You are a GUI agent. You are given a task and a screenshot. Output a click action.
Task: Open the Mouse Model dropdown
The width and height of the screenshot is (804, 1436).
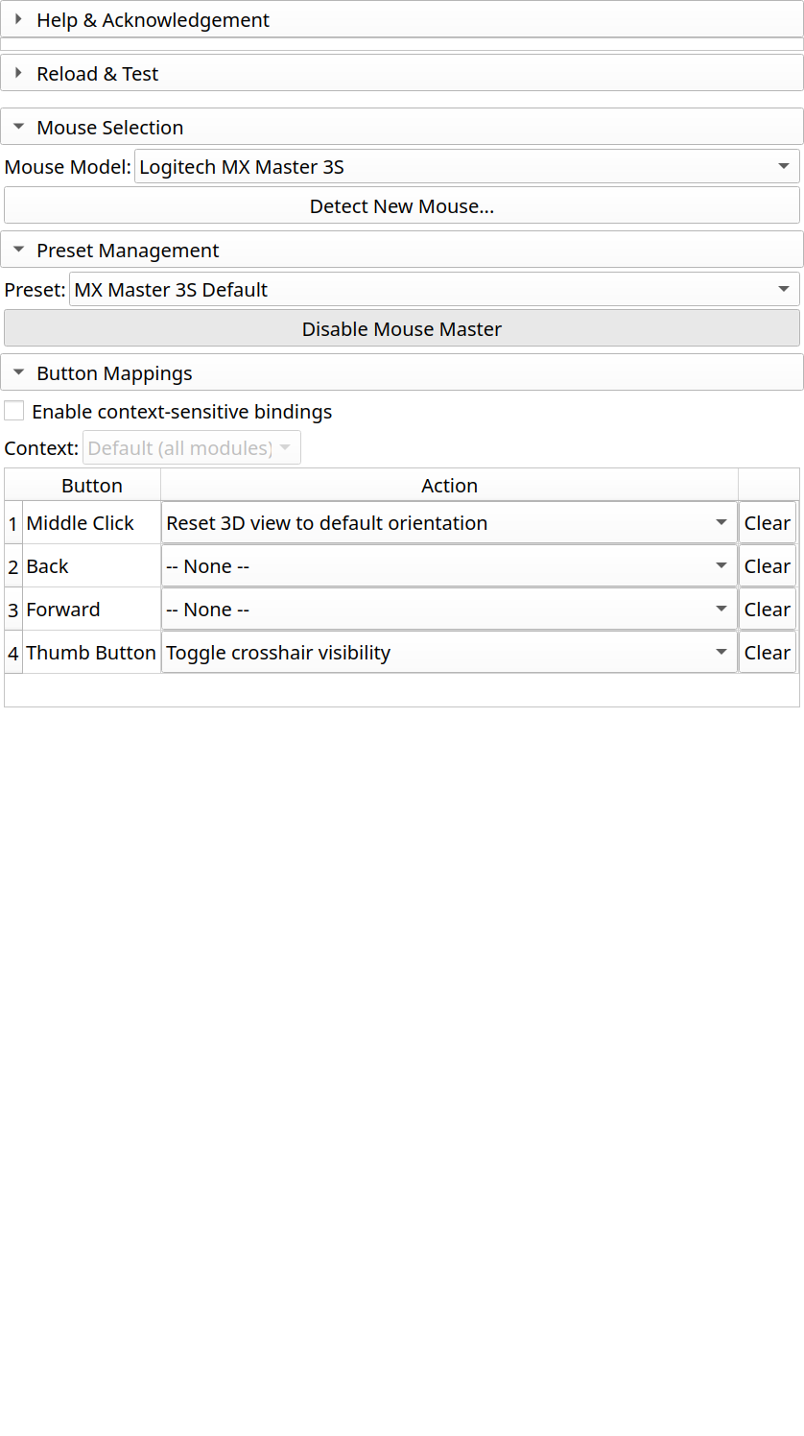click(466, 167)
